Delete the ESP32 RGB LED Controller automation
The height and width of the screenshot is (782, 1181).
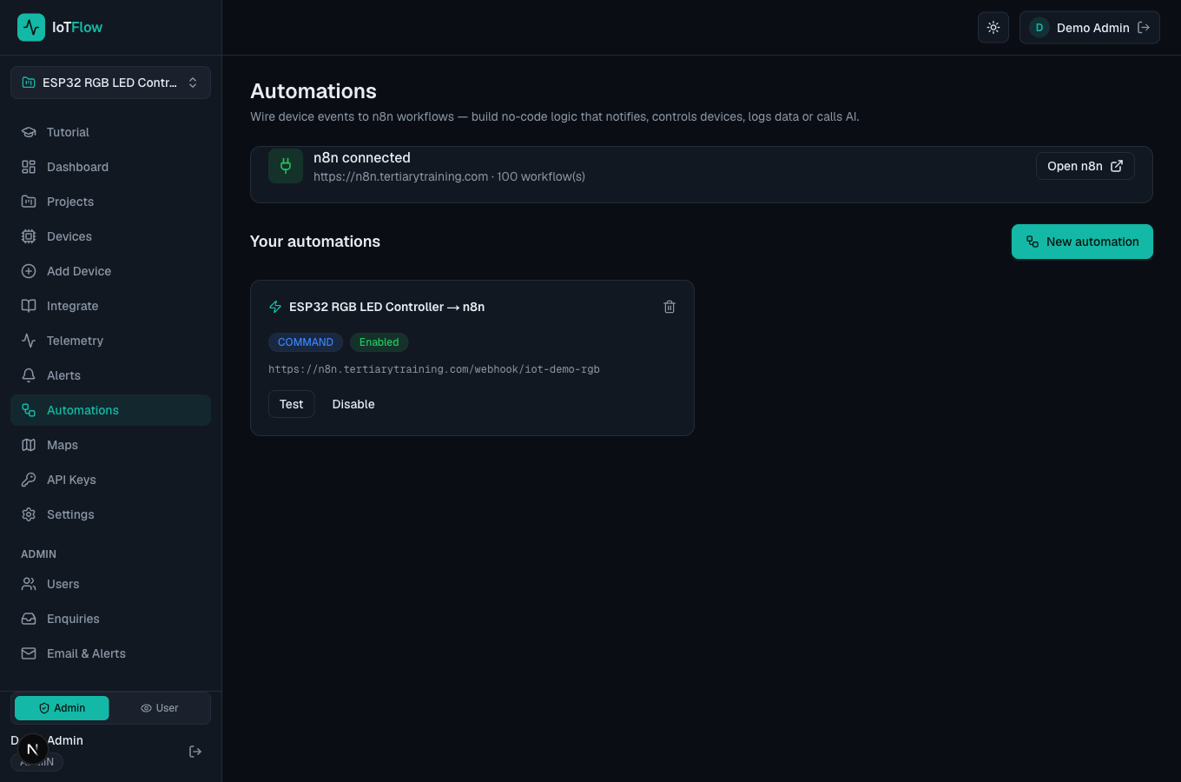[x=670, y=307]
